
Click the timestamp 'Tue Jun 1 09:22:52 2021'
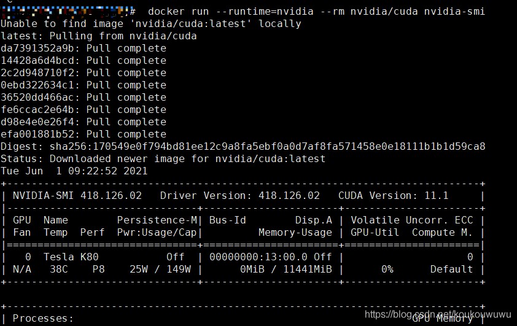(x=74, y=171)
